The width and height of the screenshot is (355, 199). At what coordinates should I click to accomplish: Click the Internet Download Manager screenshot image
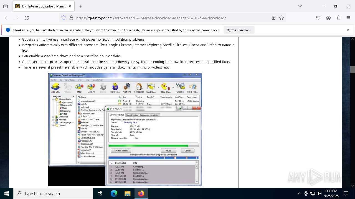click(x=125, y=129)
